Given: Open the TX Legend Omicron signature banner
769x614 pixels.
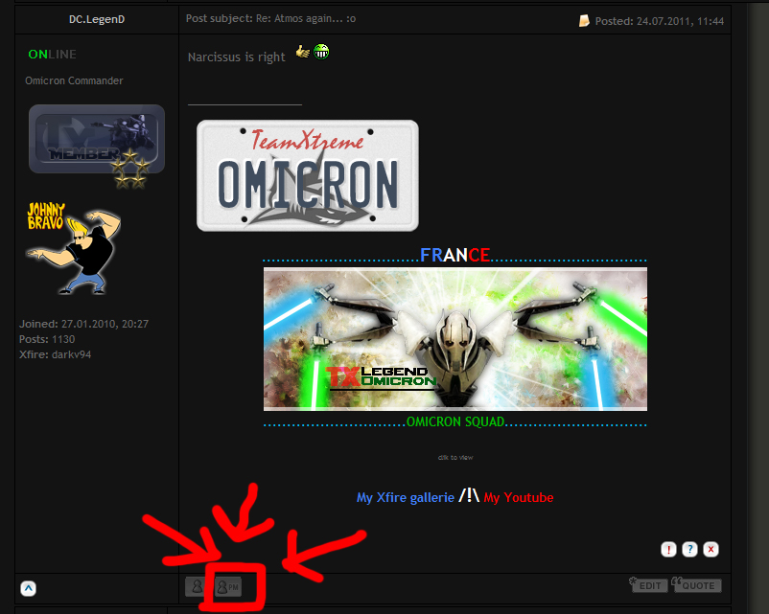Looking at the screenshot, I should 455,339.
